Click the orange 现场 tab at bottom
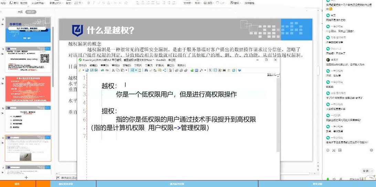The image size is (376, 187). coord(17,184)
